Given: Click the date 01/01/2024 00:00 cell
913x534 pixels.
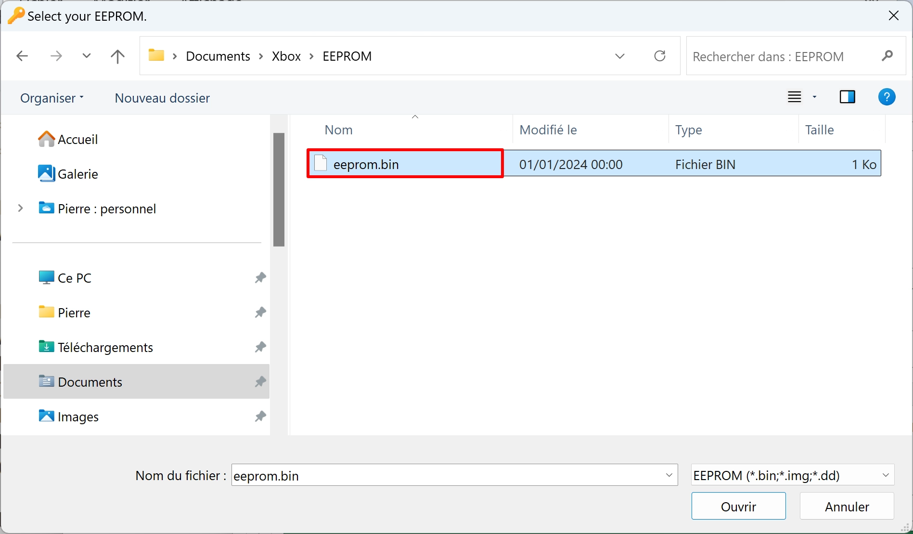Looking at the screenshot, I should (571, 165).
